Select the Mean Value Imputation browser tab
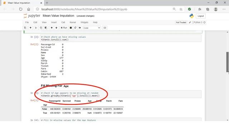The height and width of the screenshot is (129, 229). [23, 3]
